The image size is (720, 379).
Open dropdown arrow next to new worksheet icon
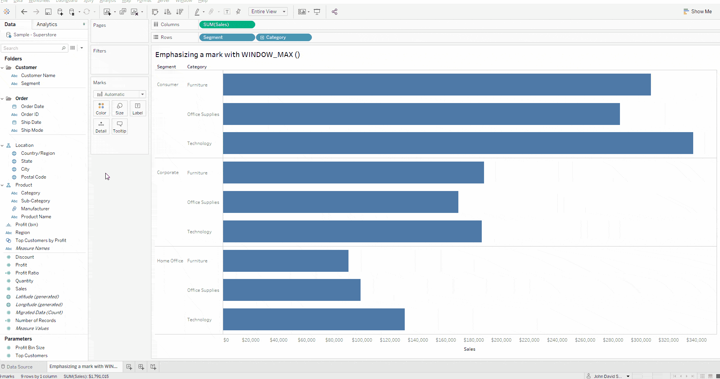pos(115,12)
